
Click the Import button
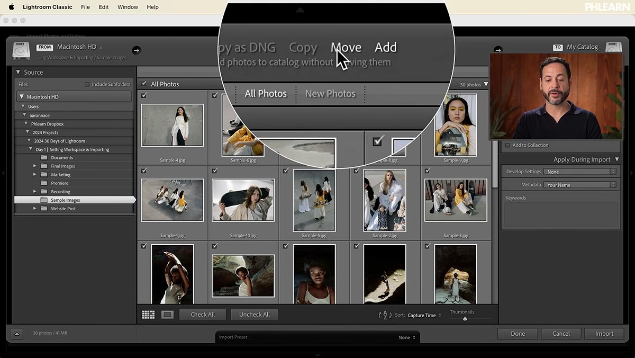(x=604, y=334)
